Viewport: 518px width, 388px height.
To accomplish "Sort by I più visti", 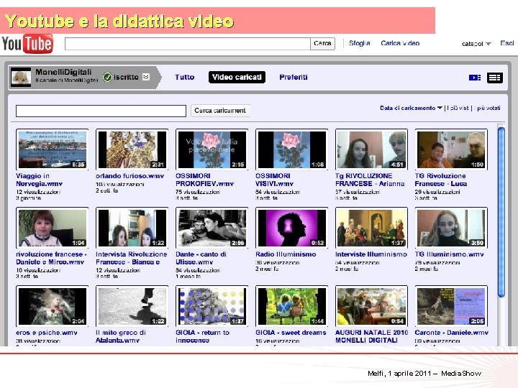I will coord(458,108).
